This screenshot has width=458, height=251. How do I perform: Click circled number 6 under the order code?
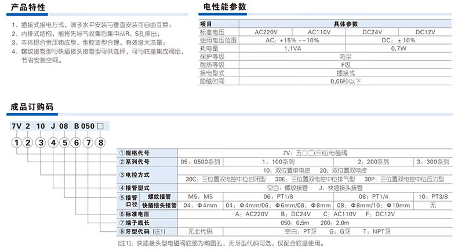pos(76,143)
